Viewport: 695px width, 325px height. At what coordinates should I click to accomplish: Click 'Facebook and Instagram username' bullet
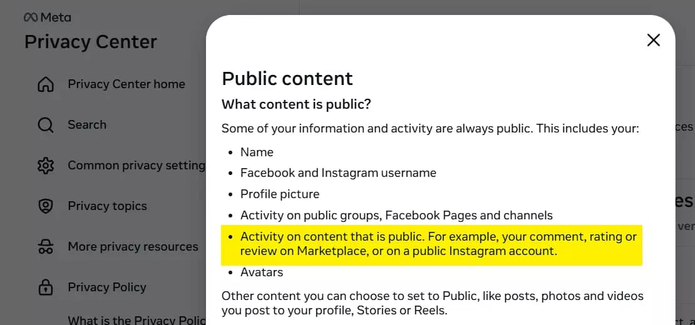(338, 173)
